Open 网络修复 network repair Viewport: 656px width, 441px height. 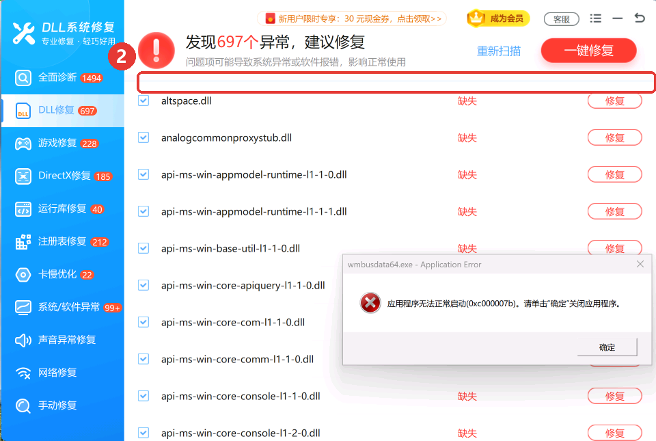pos(63,373)
